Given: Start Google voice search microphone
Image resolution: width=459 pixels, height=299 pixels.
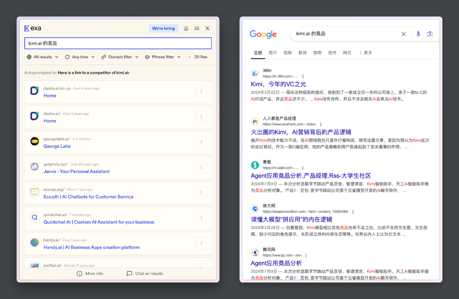Looking at the screenshot, I should click(x=418, y=34).
